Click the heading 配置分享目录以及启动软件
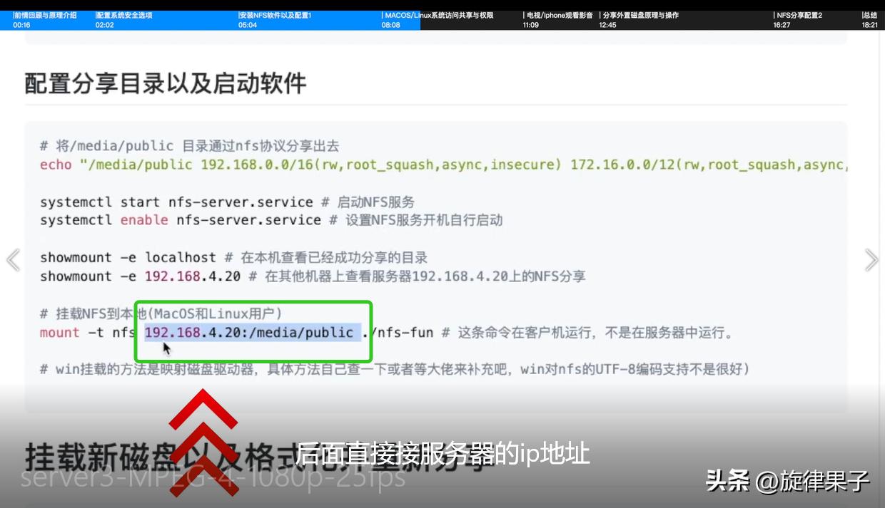 point(164,83)
